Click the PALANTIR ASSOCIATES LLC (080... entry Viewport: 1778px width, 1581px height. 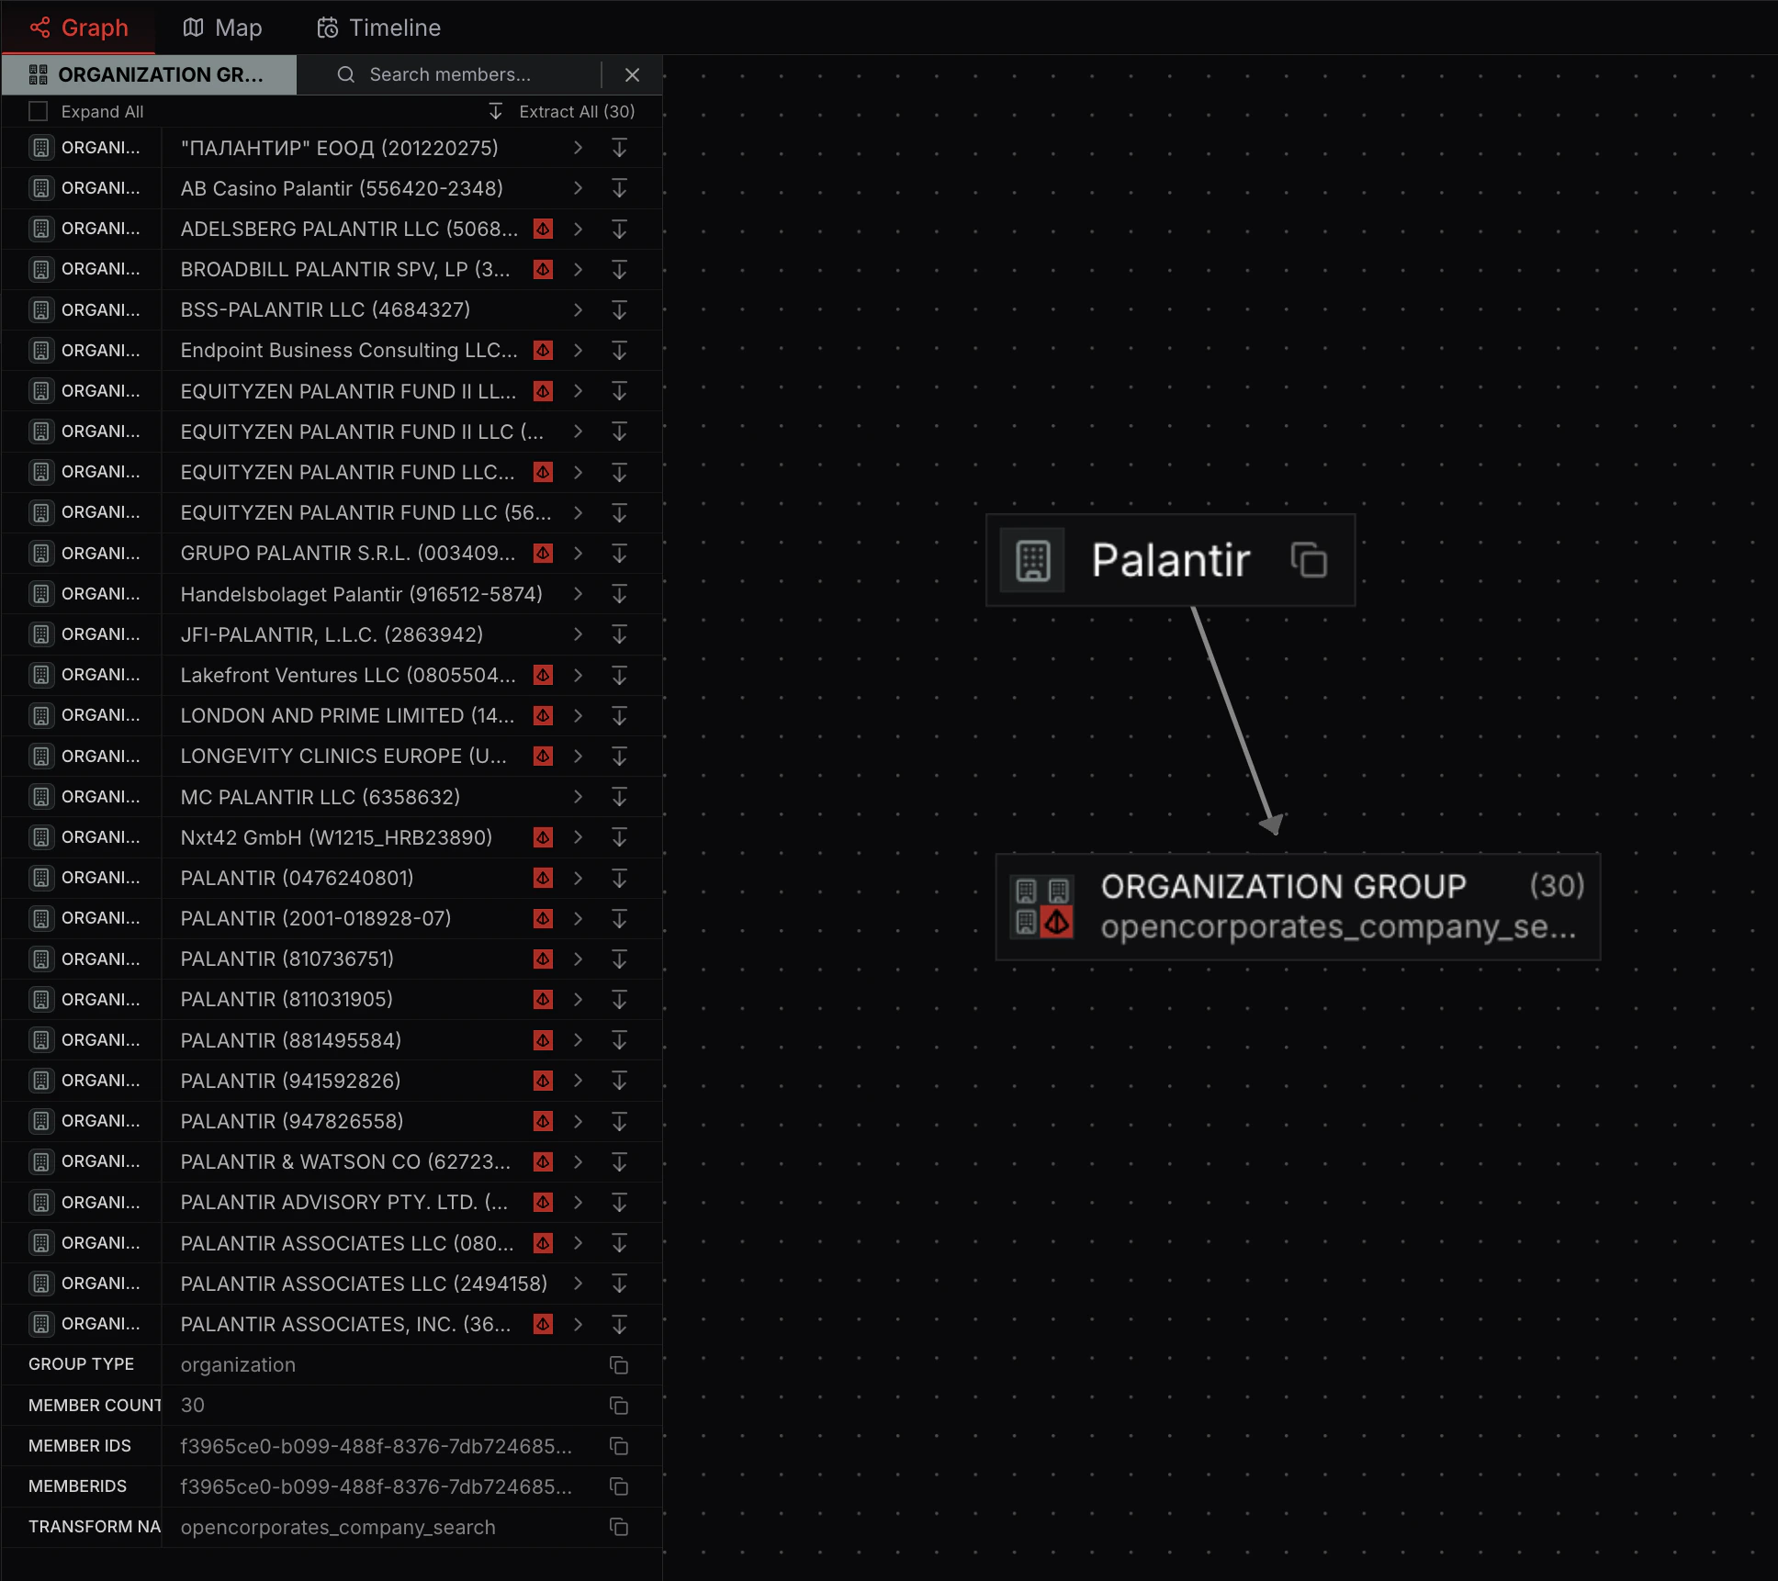(x=347, y=1242)
